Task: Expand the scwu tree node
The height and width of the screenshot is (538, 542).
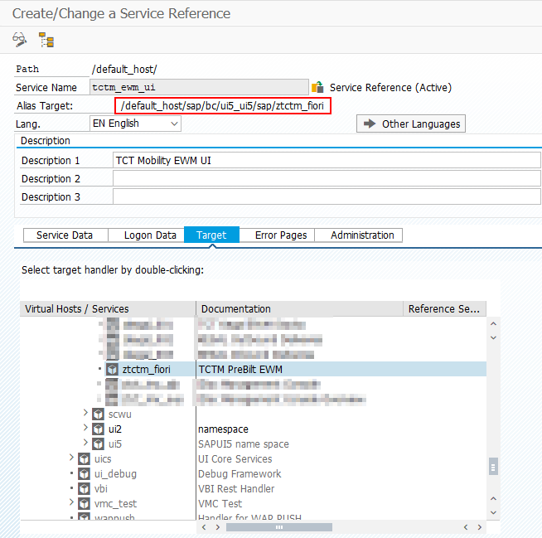Action: [85, 414]
